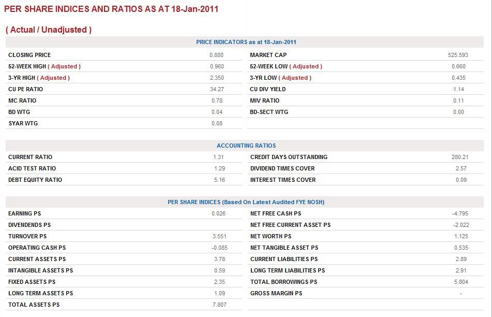
Task: Select the ACCOUNTING RATIOS section header
Action: pyautogui.click(x=246, y=146)
